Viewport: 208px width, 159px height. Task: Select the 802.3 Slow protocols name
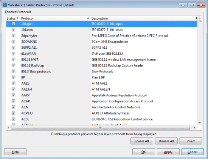[x=36, y=71]
